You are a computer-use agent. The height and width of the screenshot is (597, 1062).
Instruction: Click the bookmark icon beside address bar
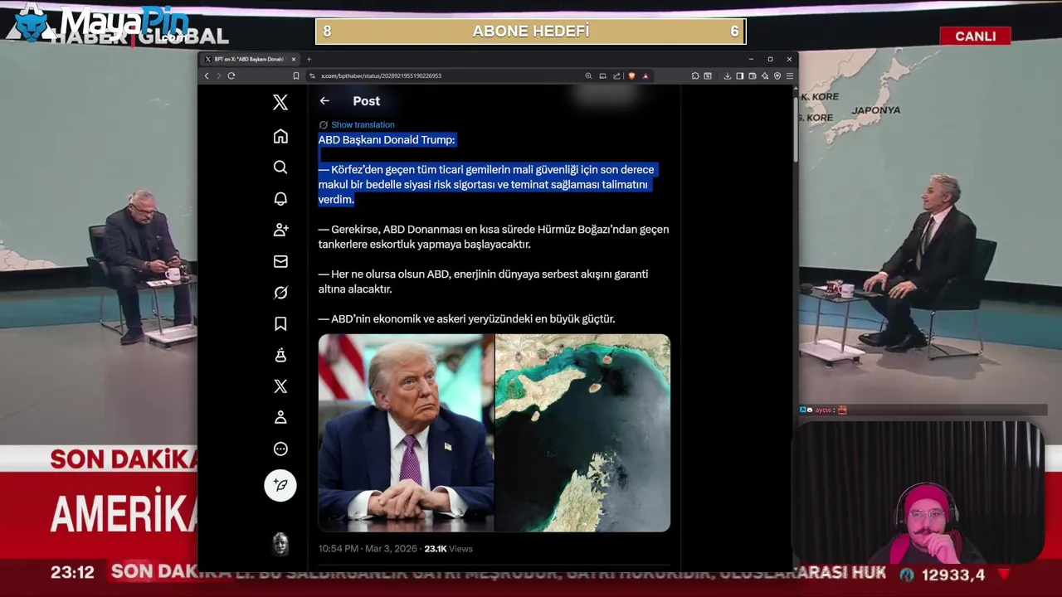[296, 75]
